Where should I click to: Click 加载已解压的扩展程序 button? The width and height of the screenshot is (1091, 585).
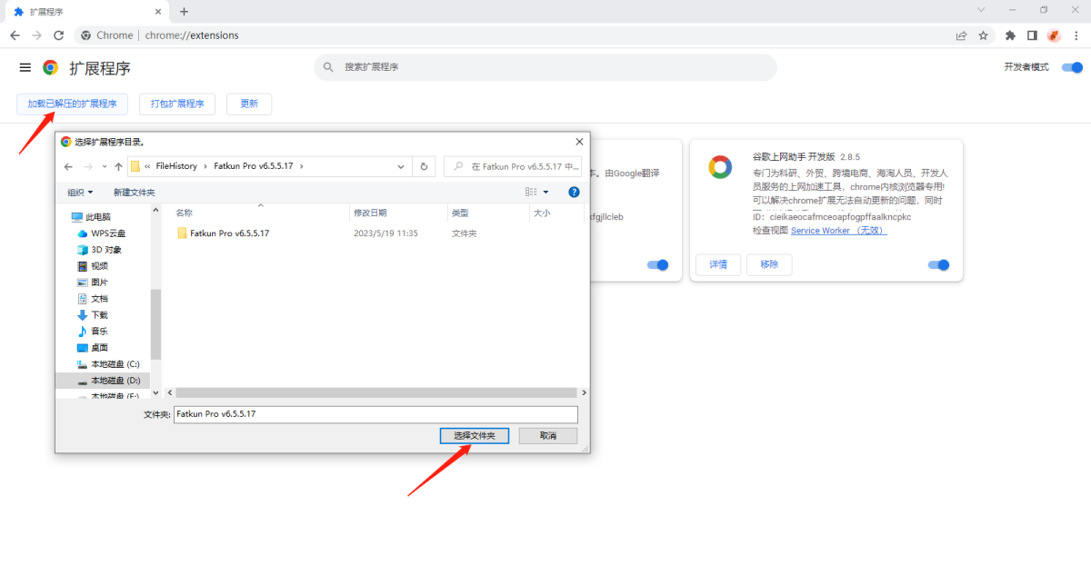[x=72, y=104]
